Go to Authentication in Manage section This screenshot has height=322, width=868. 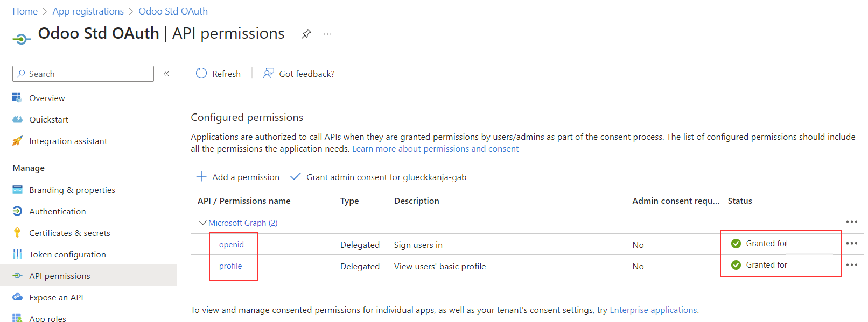click(x=57, y=211)
